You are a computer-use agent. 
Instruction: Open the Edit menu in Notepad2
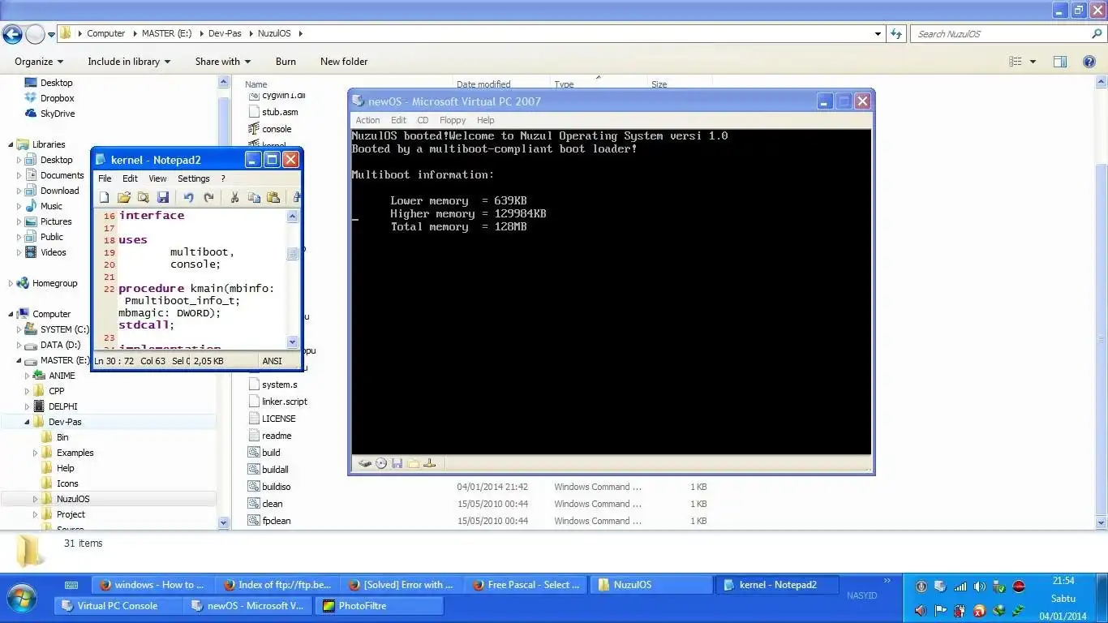130,178
